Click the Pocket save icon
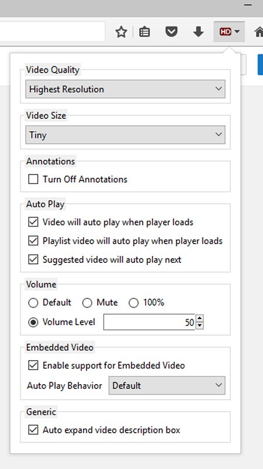 (171, 32)
